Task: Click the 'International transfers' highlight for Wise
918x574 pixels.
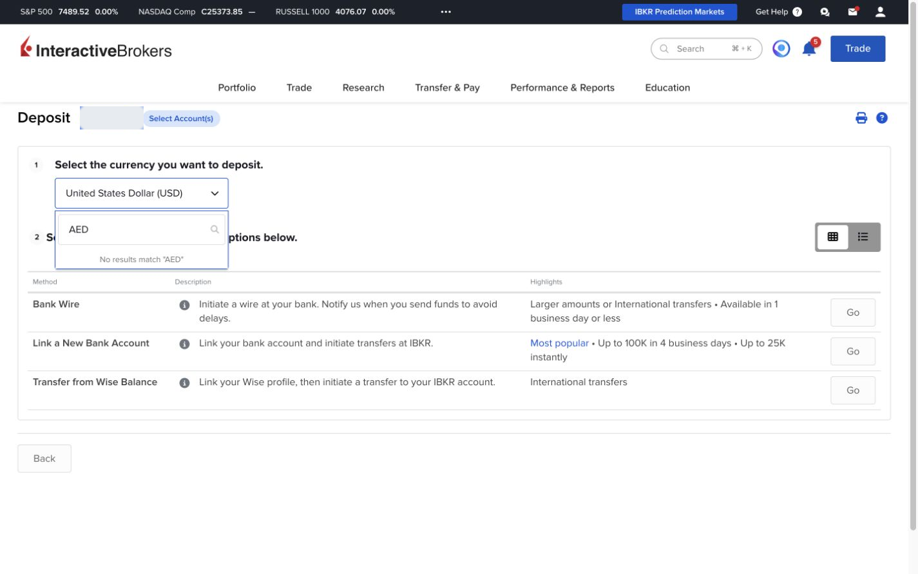Action: tap(579, 382)
